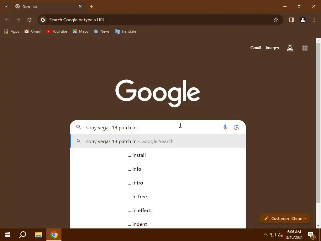
Task: Choose the '... info' suggestion
Action: click(x=158, y=169)
